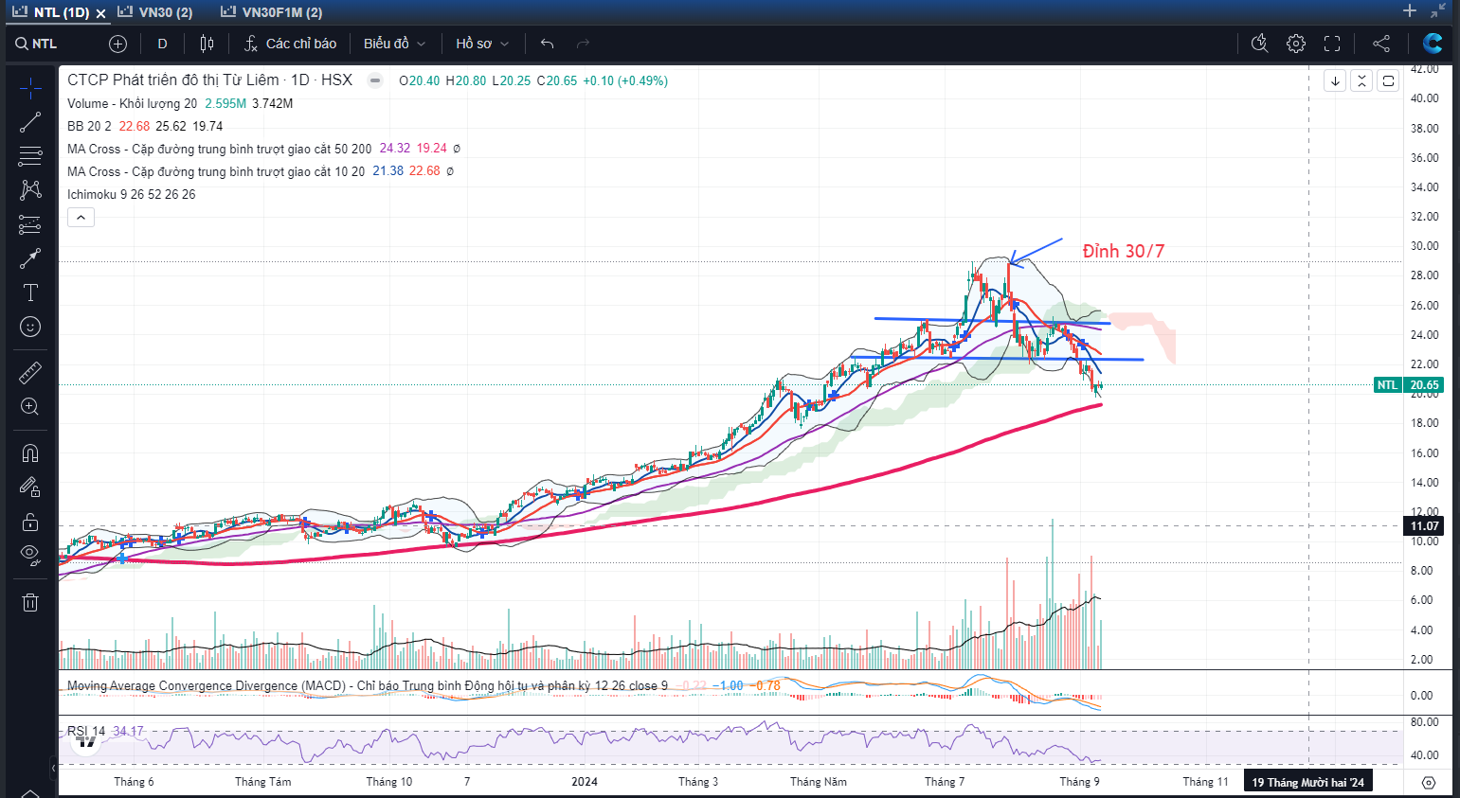Share the chart via share icon
Image resolution: width=1460 pixels, height=798 pixels.
coord(1381,44)
